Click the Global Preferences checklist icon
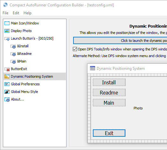This screenshot has width=167, height=150. click(7, 84)
